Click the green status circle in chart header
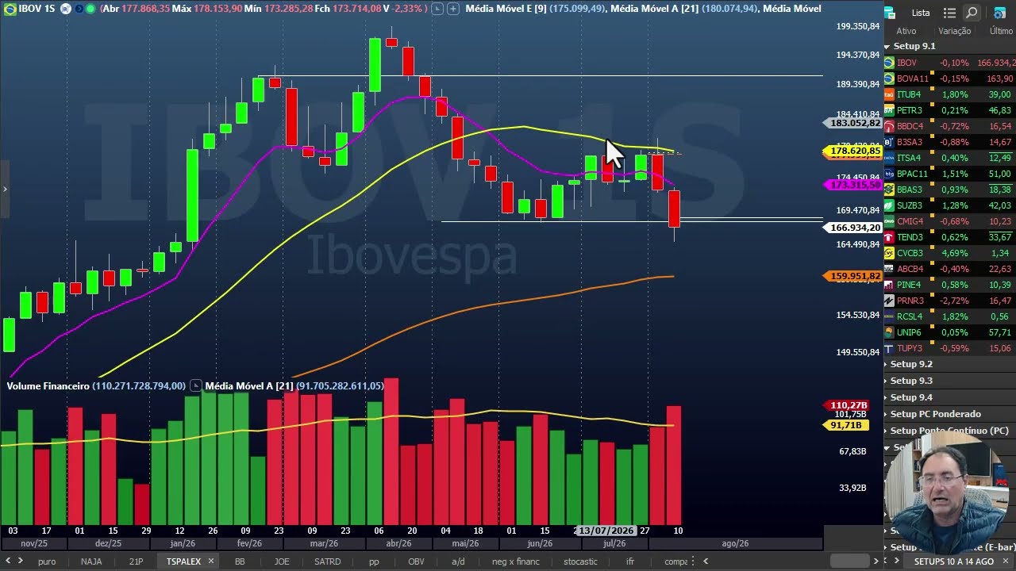 tap(90, 9)
